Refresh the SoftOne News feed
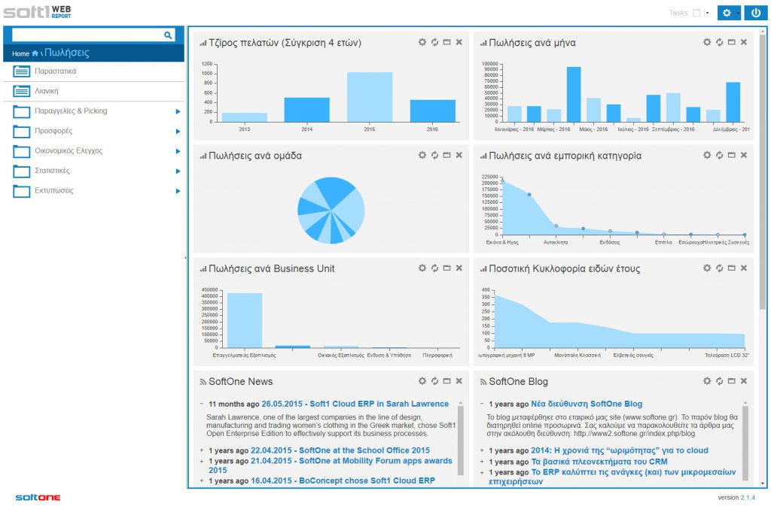Viewport: 771px width, 506px height. (x=434, y=381)
